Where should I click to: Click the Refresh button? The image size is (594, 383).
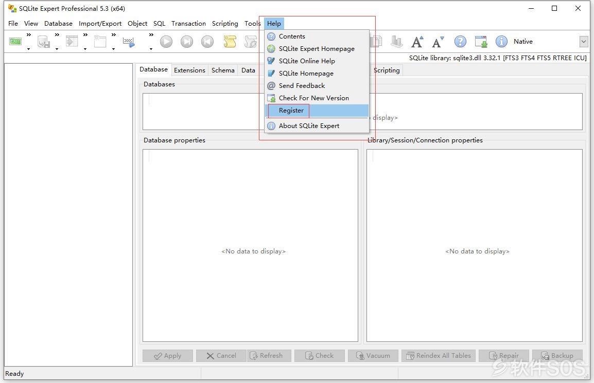click(269, 356)
